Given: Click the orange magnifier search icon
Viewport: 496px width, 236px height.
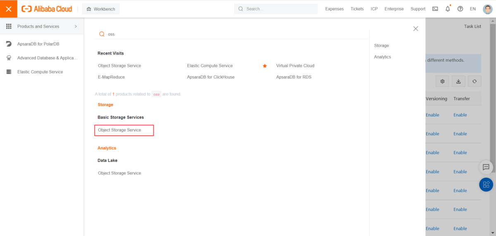Looking at the screenshot, I should 102,34.
